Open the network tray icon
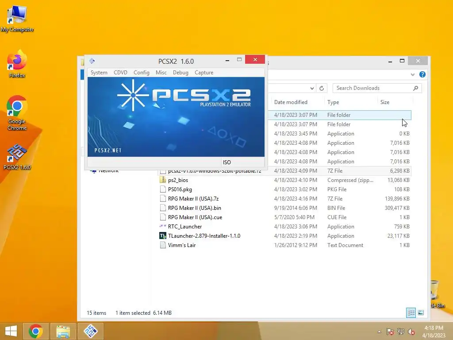This screenshot has width=453, height=340. pos(401,332)
